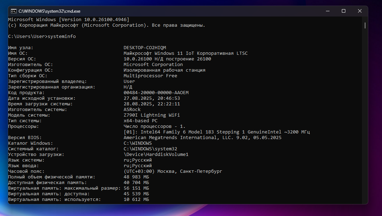Click available physical memory 40 704 МБ

click(x=136, y=183)
